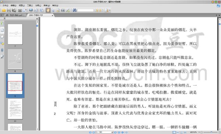This screenshot has width=221, height=134.
Task: Go to previous page button
Action: point(94,132)
